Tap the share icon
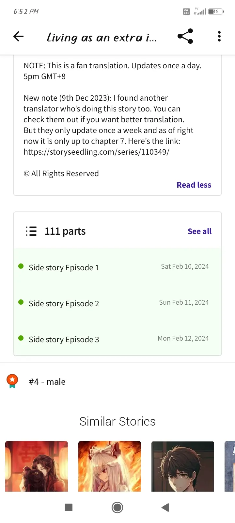Viewport: 235px width, 523px height. [x=185, y=36]
